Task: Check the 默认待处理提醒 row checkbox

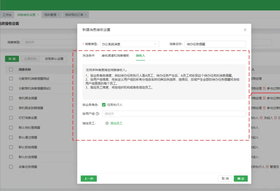Action: click(11, 127)
